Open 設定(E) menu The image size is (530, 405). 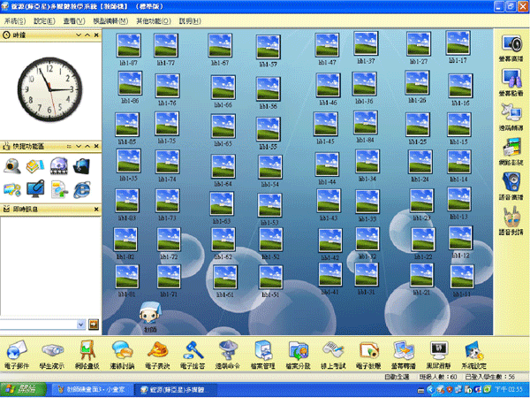(44, 21)
